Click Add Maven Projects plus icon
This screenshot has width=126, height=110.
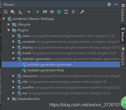tap(29, 12)
